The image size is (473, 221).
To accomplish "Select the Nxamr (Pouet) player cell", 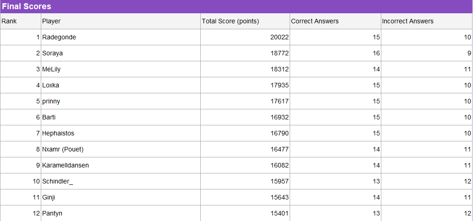I will (121, 149).
